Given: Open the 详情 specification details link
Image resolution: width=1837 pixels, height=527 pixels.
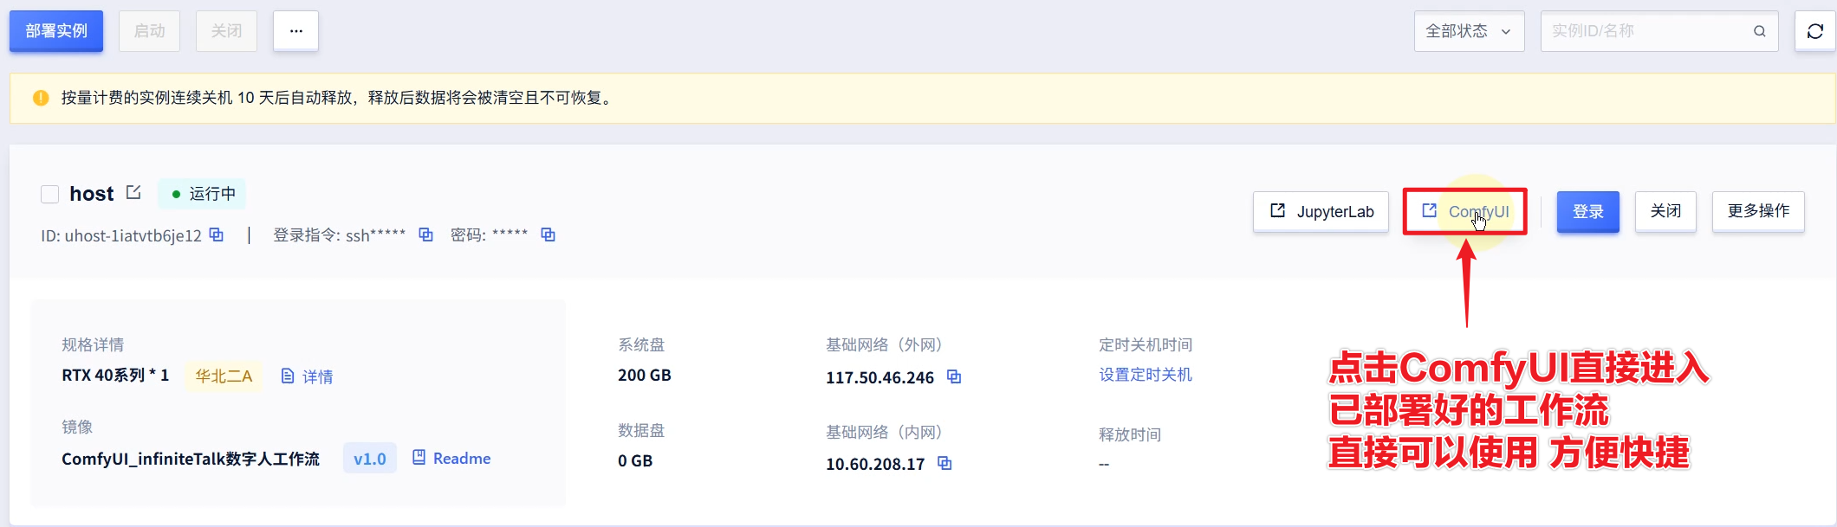Looking at the screenshot, I should coord(308,376).
